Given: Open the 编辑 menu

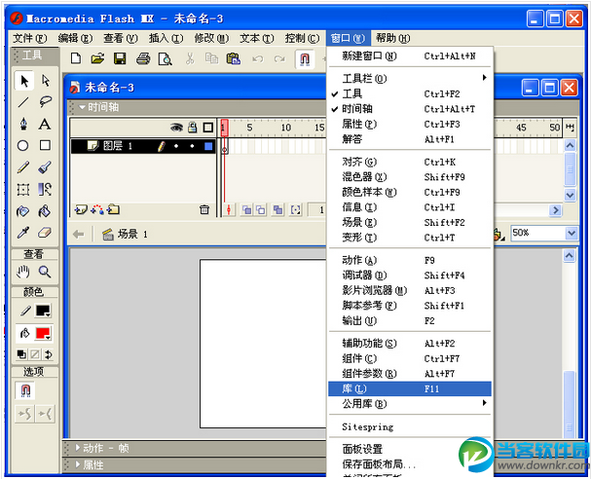Looking at the screenshot, I should click(75, 38).
